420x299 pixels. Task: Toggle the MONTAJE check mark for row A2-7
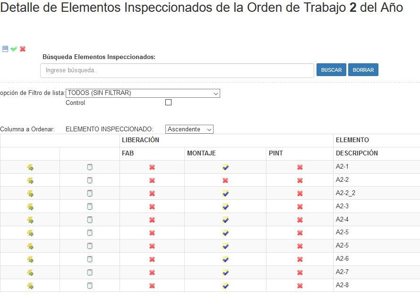point(225,273)
